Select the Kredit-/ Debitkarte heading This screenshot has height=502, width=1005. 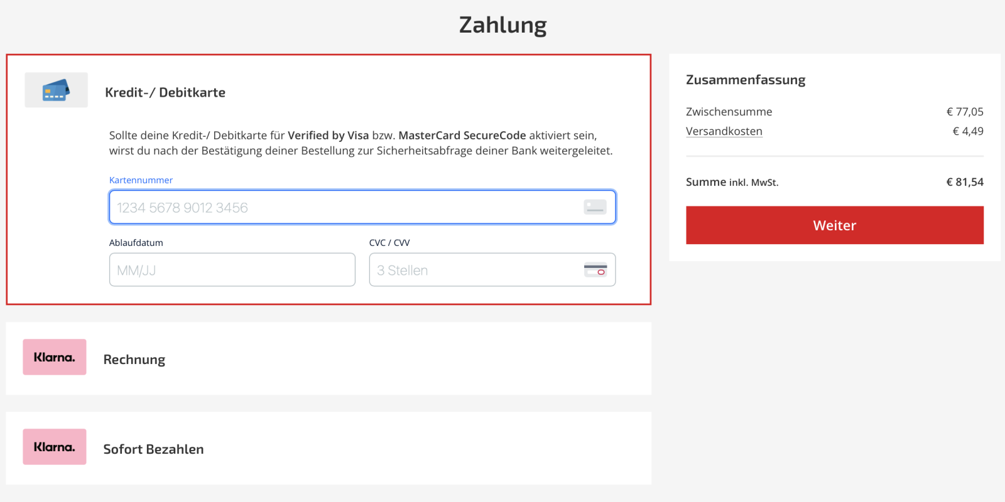(x=165, y=92)
